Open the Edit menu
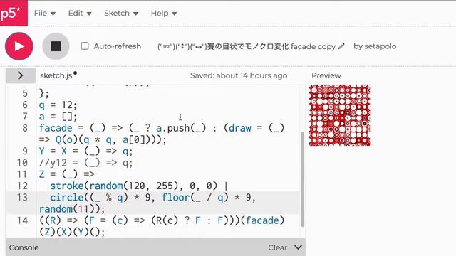The height and width of the screenshot is (256, 456). click(x=80, y=14)
